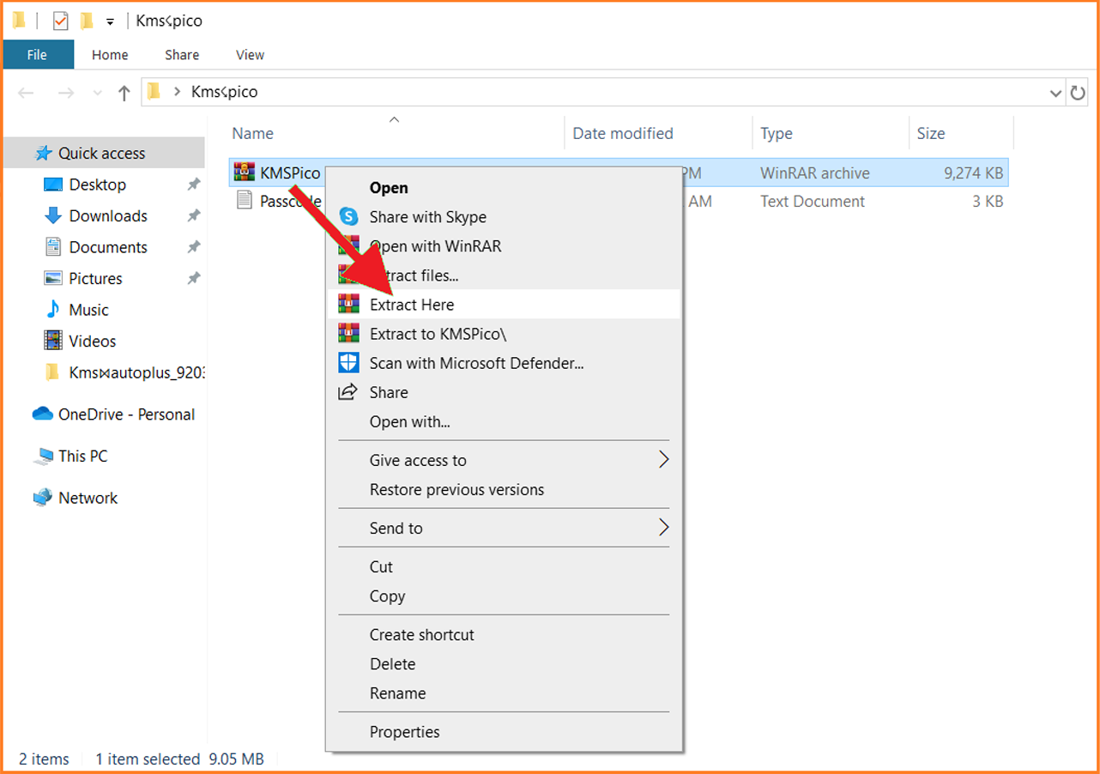Viewport: 1100px width, 774px height.
Task: Click the WinRAR icon beside Extract to KMSPico\
Action: point(348,333)
